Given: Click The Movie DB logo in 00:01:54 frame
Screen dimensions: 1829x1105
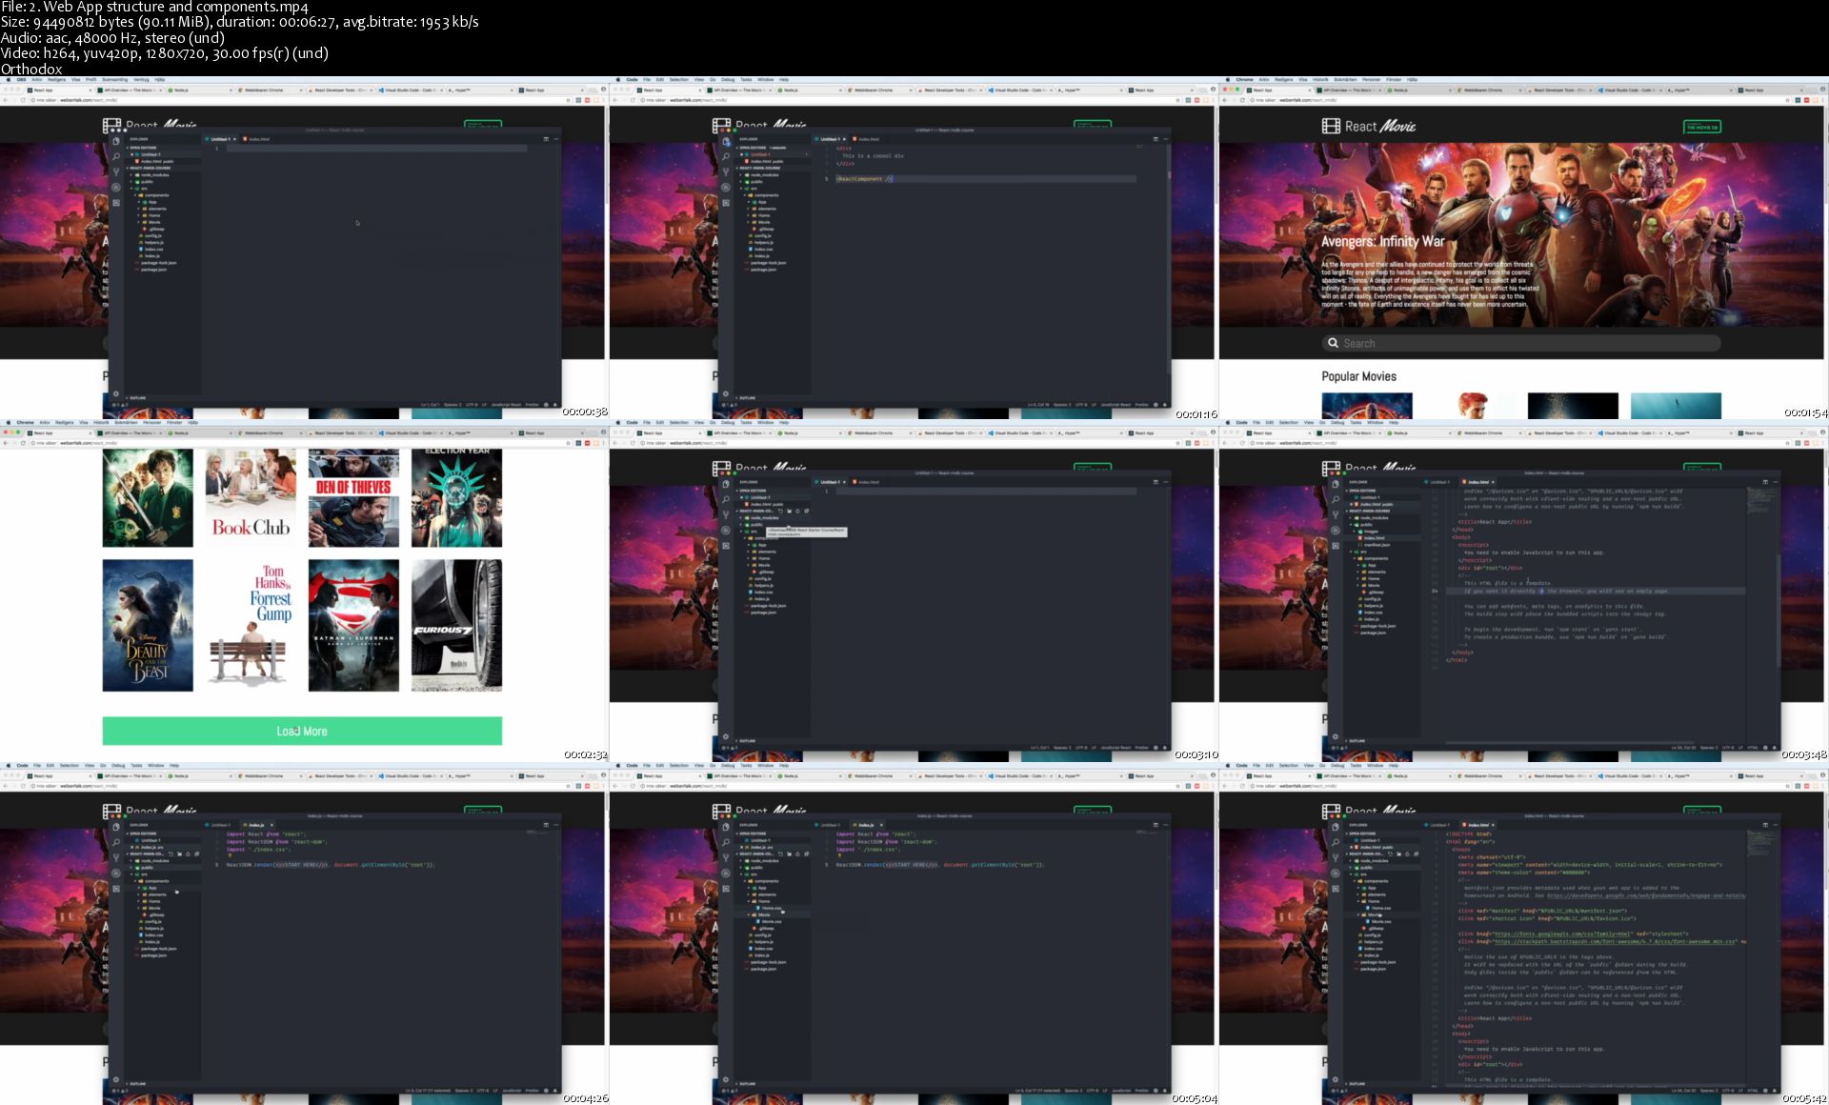Looking at the screenshot, I should (x=1702, y=126).
